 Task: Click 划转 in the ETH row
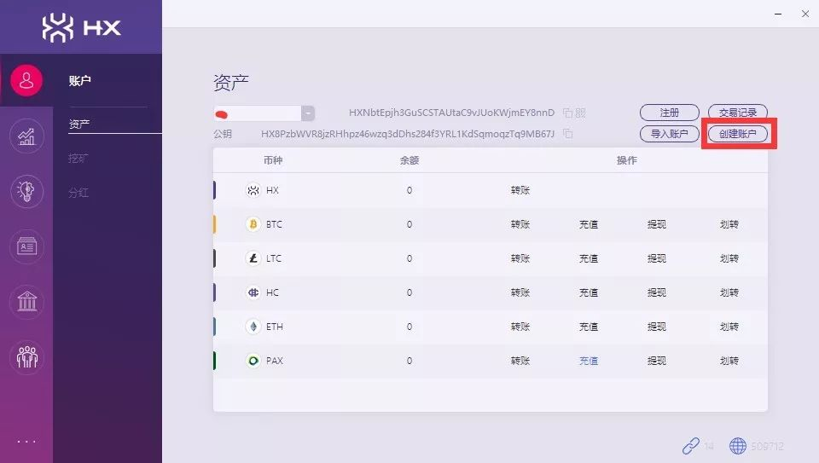pos(729,327)
